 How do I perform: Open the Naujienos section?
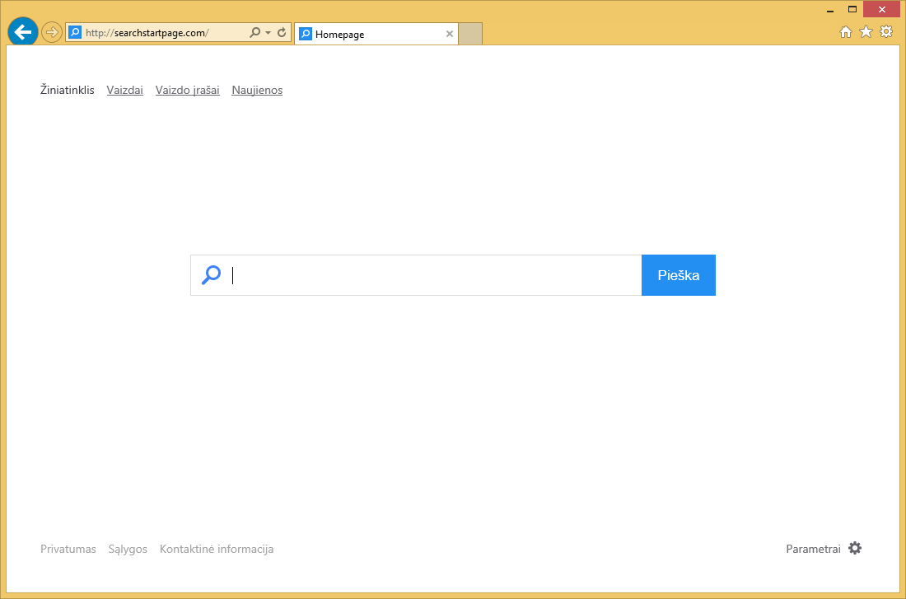click(x=256, y=90)
